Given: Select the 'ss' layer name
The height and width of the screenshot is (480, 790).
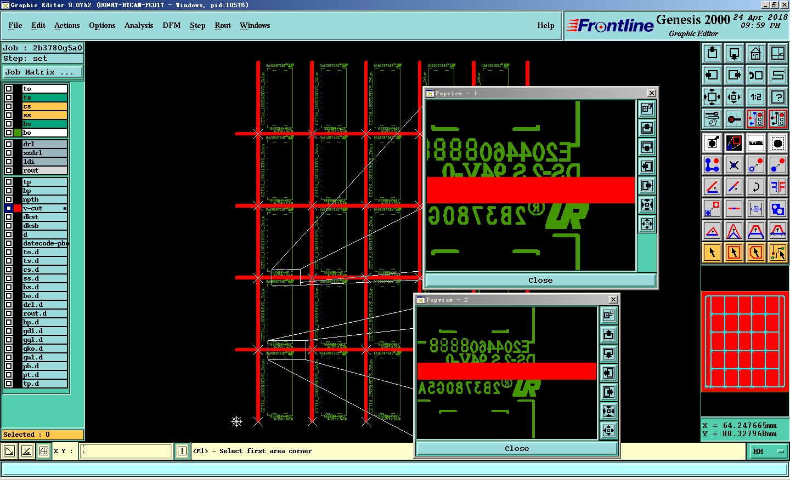Looking at the screenshot, I should [44, 115].
